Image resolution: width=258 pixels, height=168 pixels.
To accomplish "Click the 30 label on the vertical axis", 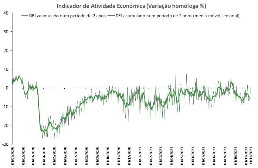I will pyautogui.click(x=6, y=32).
